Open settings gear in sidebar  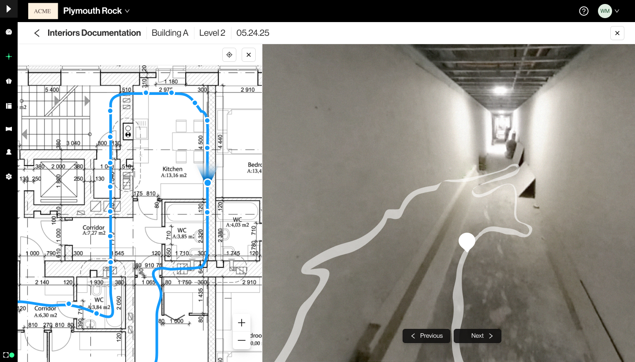tap(8, 177)
